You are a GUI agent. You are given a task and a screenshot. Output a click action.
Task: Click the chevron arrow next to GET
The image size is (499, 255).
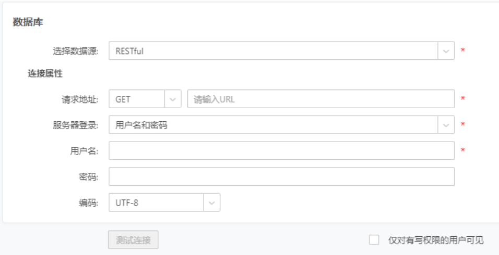click(173, 99)
